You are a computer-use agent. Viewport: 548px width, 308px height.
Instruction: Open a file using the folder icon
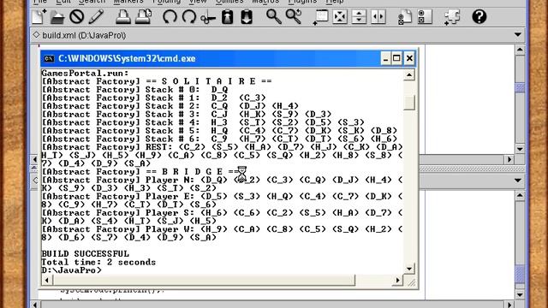57,17
